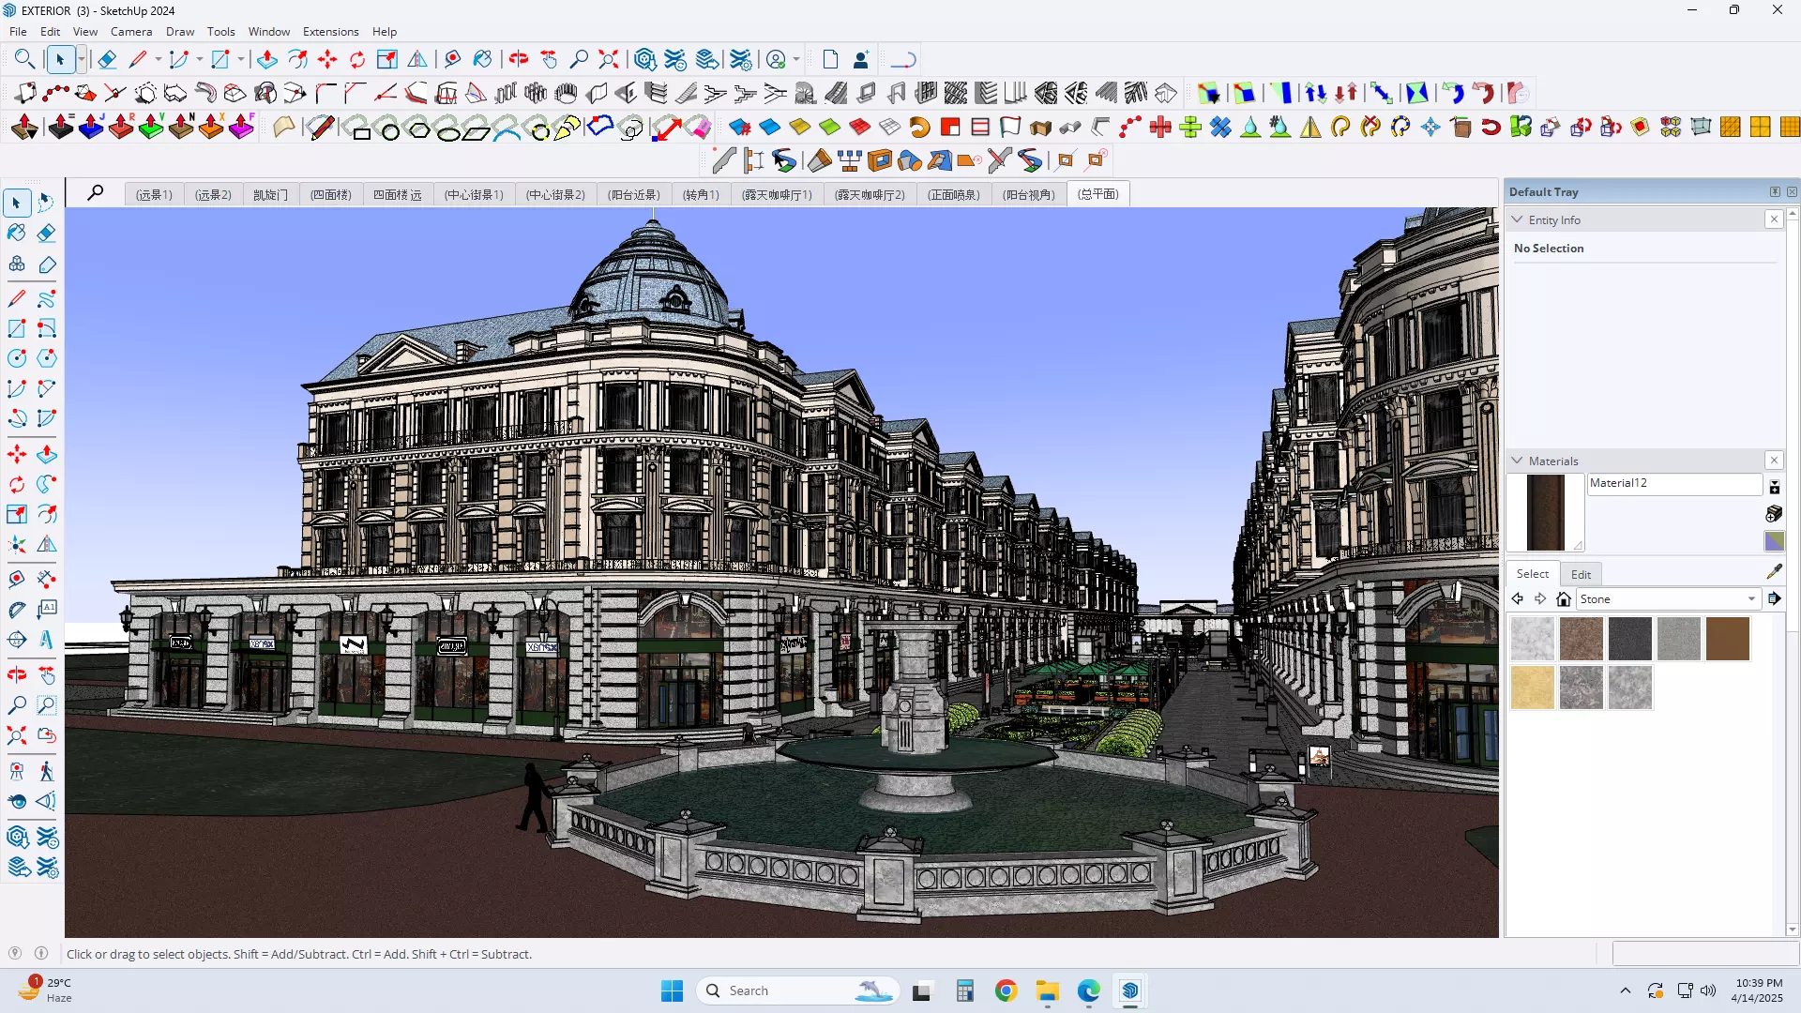Click the Sample Paint eyedropper icon
The image size is (1801, 1013).
pos(1774,572)
